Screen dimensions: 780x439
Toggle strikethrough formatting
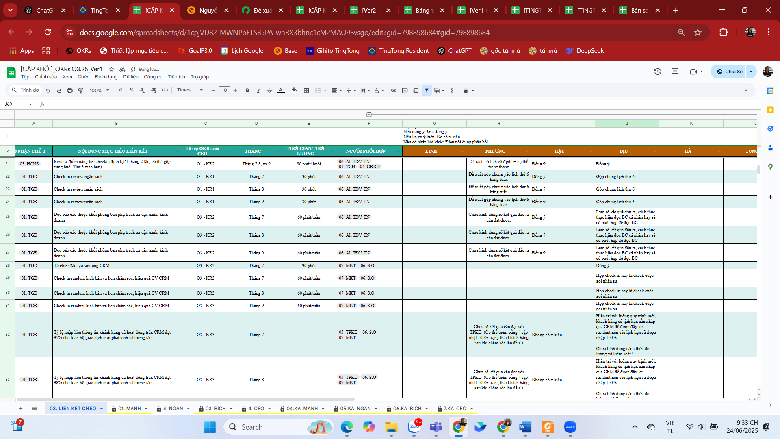click(269, 90)
